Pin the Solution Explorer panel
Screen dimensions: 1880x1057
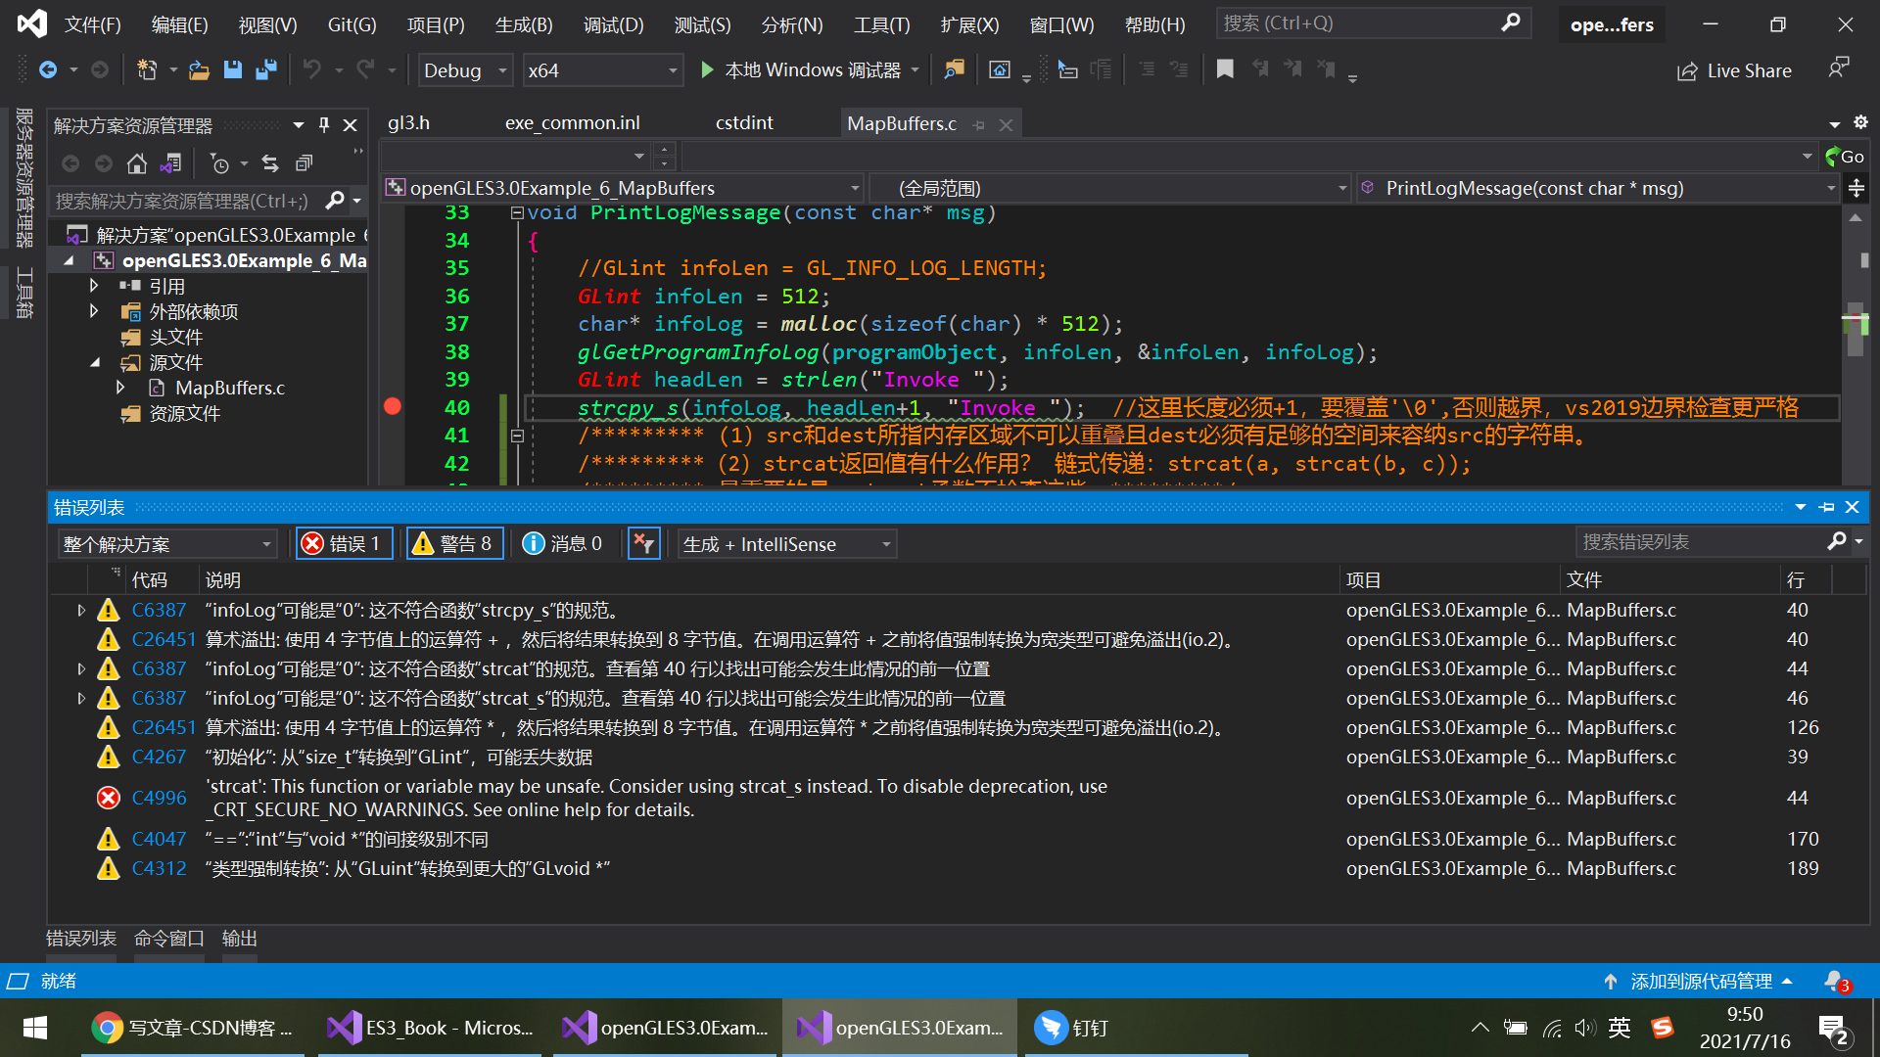point(323,124)
